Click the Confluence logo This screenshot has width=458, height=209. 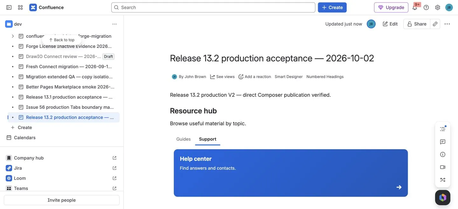coord(46,7)
